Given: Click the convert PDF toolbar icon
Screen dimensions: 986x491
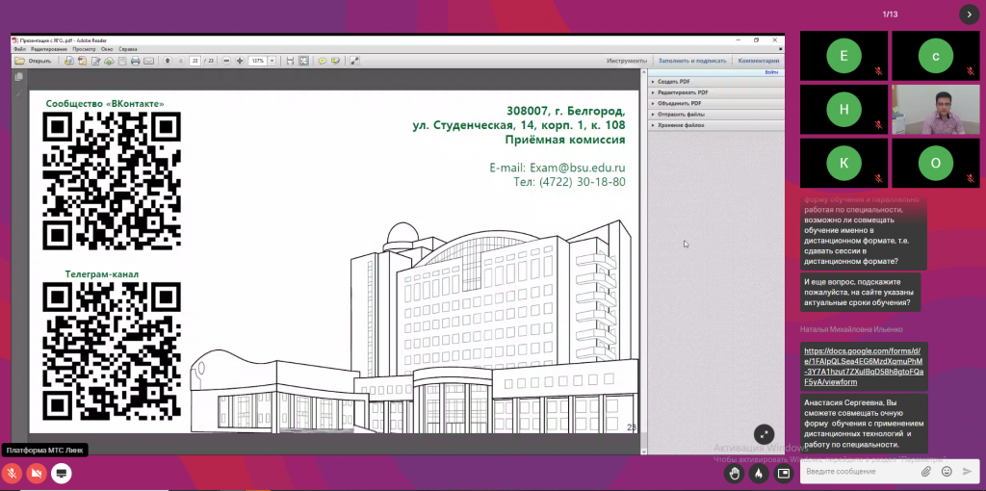Looking at the screenshot, I should pos(82,61).
